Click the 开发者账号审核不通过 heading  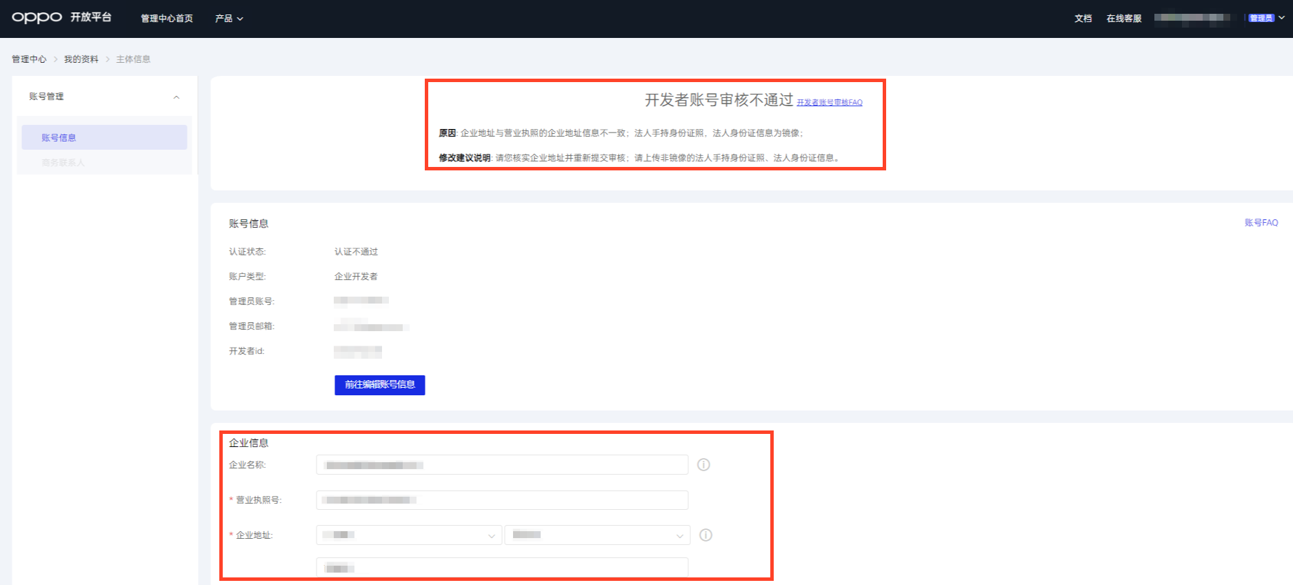tap(719, 101)
